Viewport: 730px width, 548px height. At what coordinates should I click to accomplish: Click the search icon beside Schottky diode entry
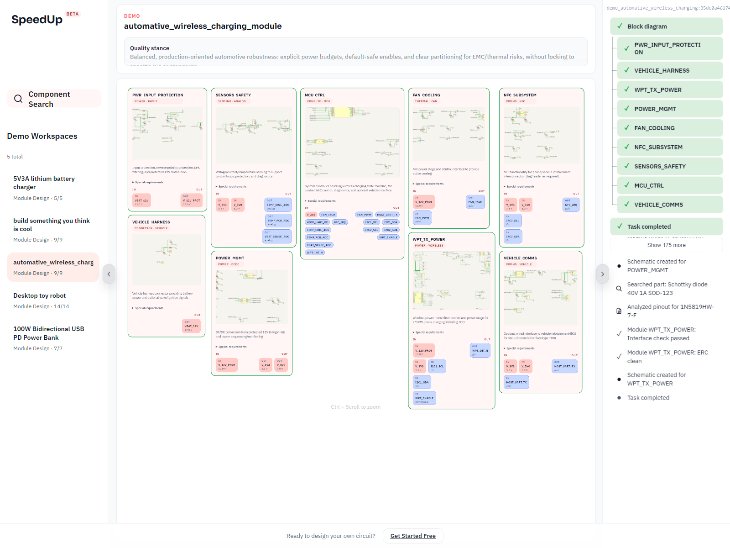[x=619, y=289]
